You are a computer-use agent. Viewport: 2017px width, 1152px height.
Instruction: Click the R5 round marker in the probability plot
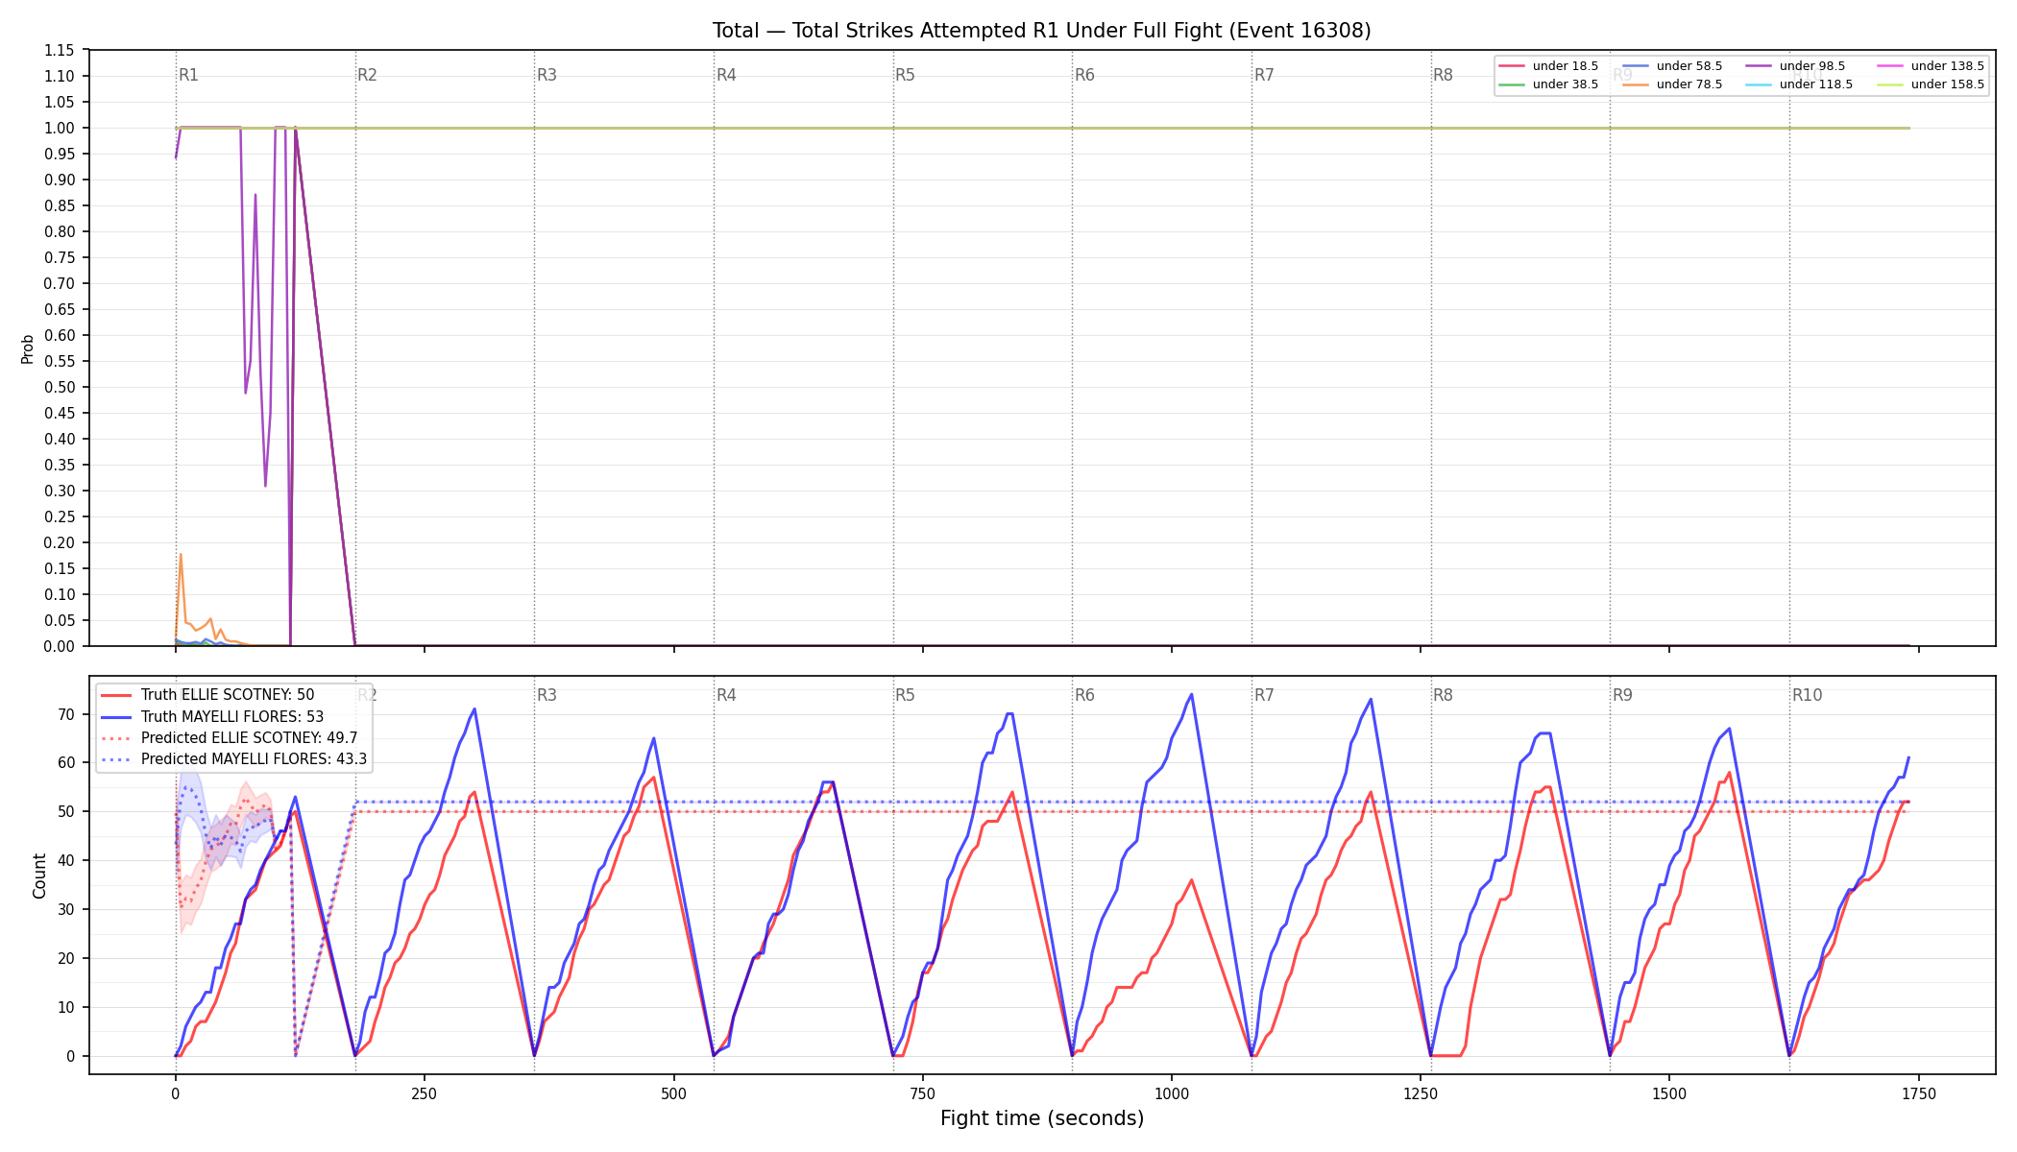click(905, 75)
